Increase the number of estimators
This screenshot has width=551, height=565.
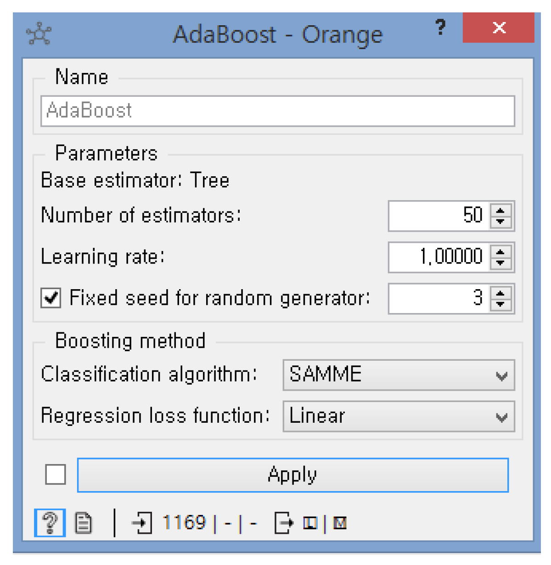tap(500, 211)
